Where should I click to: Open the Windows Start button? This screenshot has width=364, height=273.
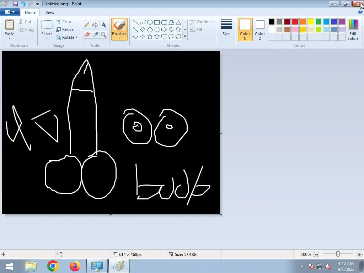click(10, 266)
